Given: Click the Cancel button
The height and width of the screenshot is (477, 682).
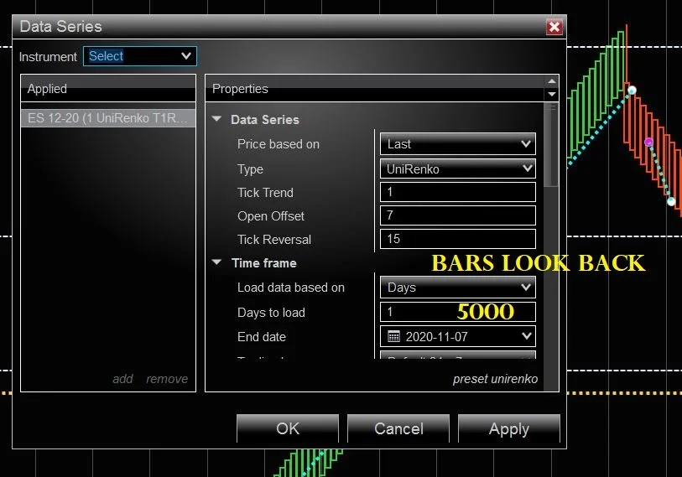Looking at the screenshot, I should (398, 428).
